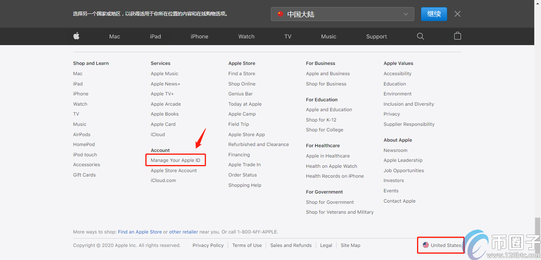541x260 pixels.
Task: Open the Environment link under Apple Values
Action: (398, 94)
